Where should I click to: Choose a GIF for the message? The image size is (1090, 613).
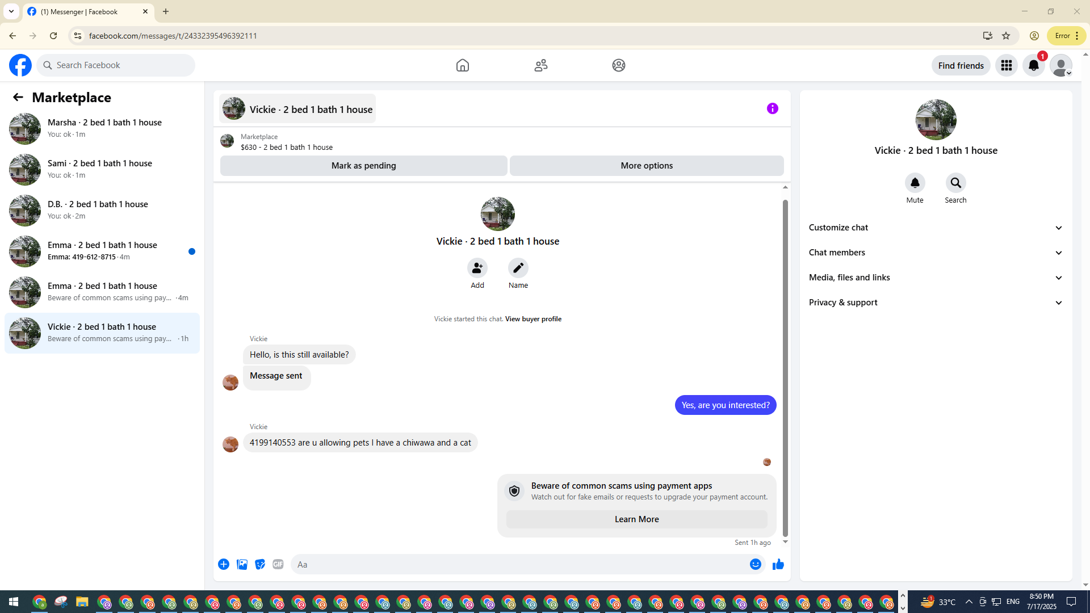coord(278,564)
